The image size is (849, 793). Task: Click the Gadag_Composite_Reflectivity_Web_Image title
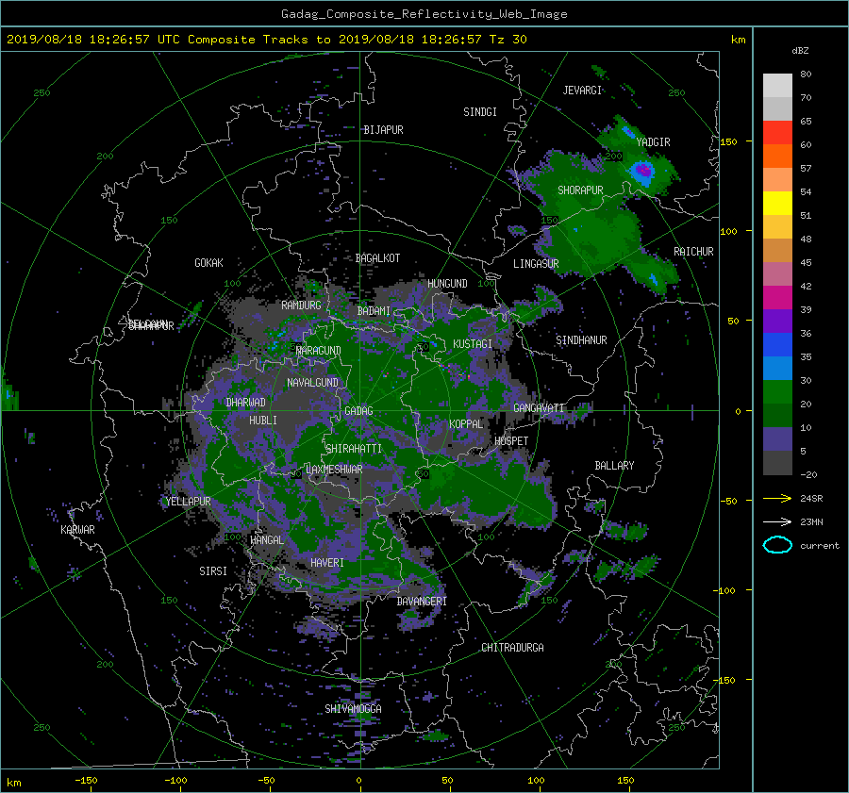click(424, 14)
